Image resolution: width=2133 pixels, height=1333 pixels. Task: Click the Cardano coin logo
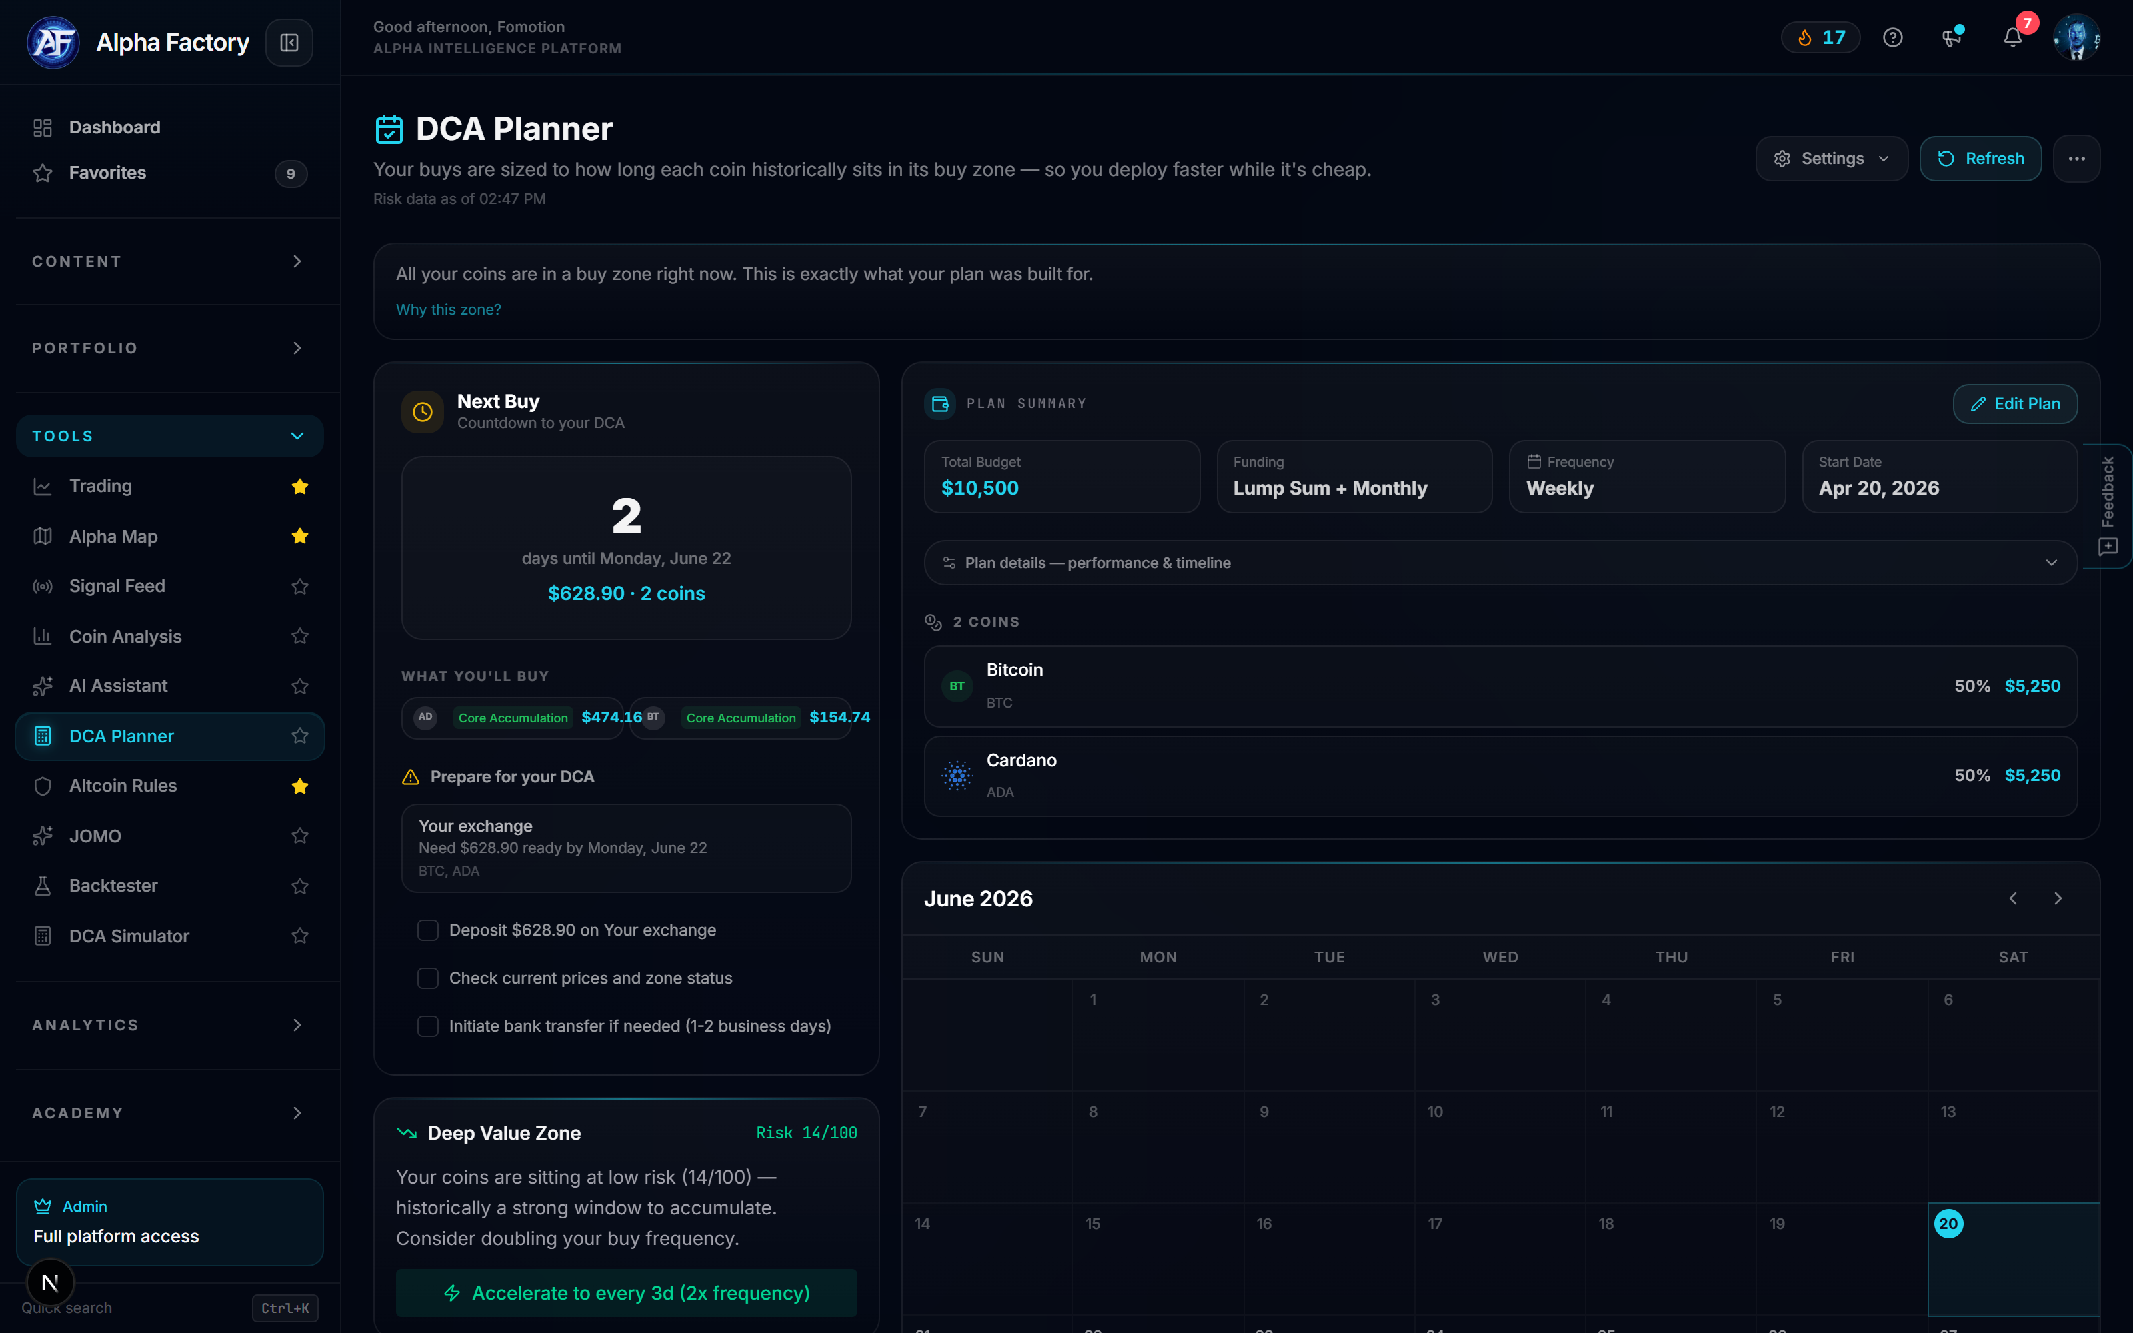click(957, 776)
